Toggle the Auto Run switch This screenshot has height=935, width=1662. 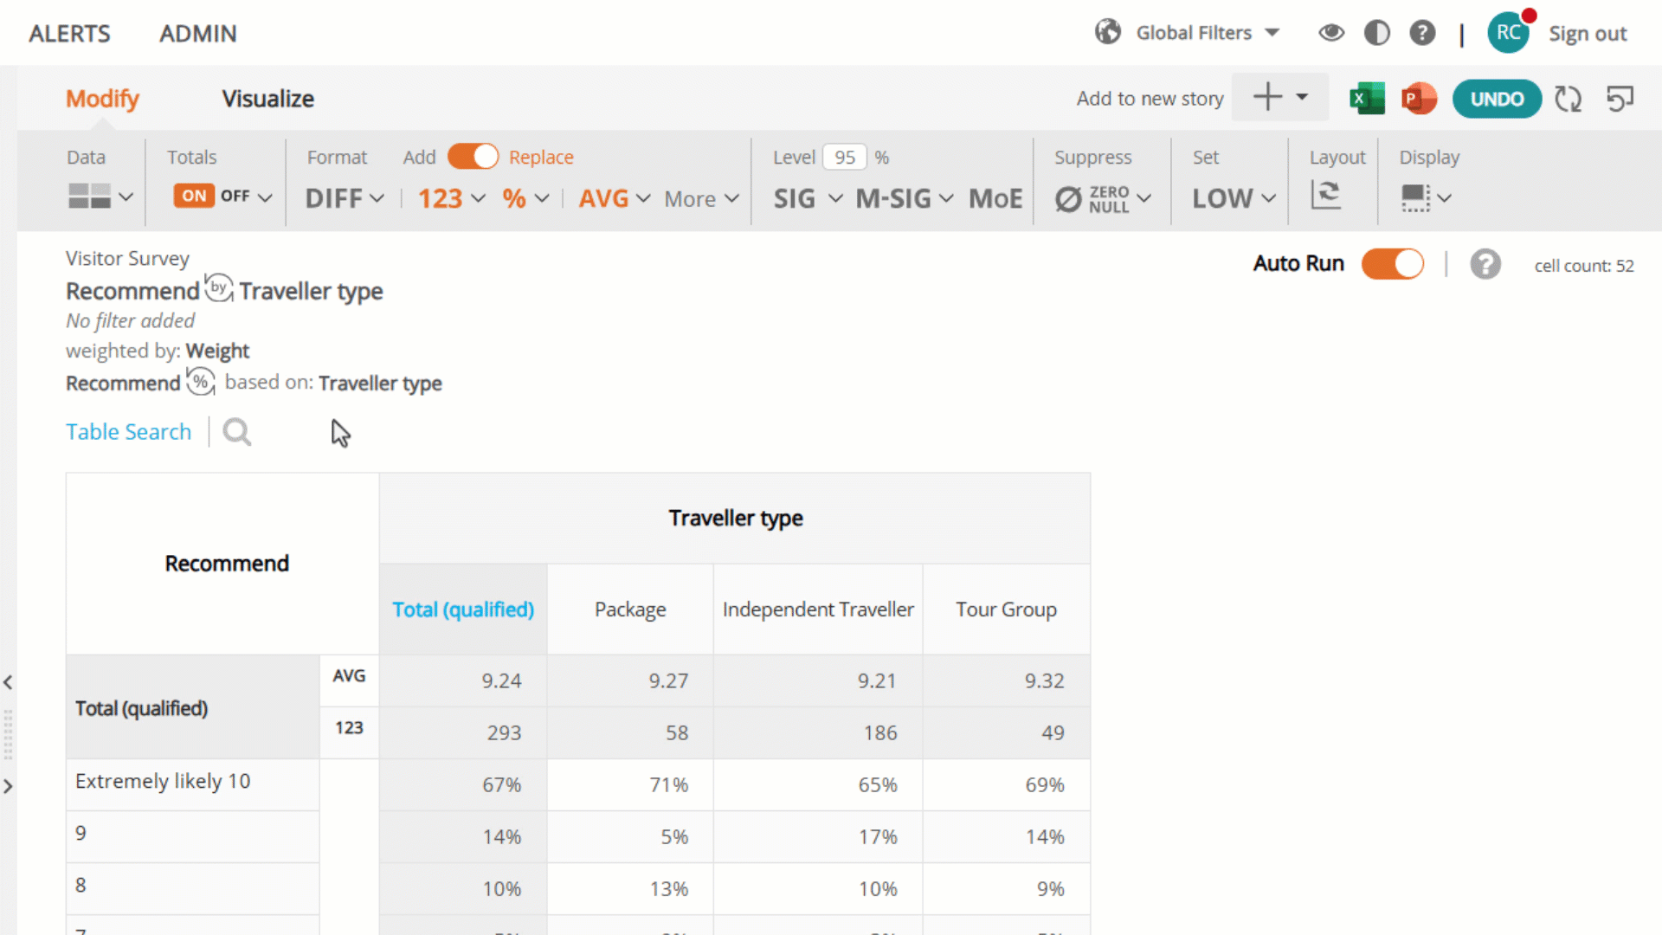(x=1392, y=263)
